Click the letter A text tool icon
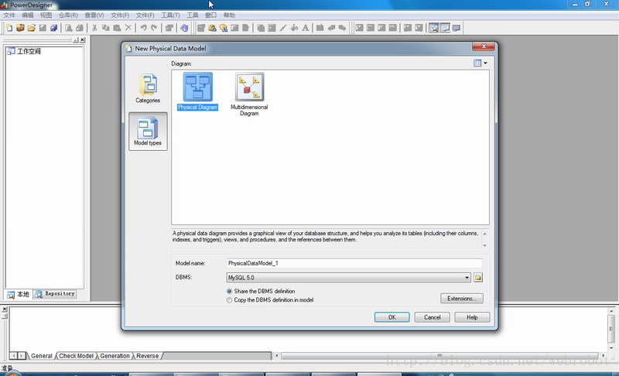 [305, 28]
